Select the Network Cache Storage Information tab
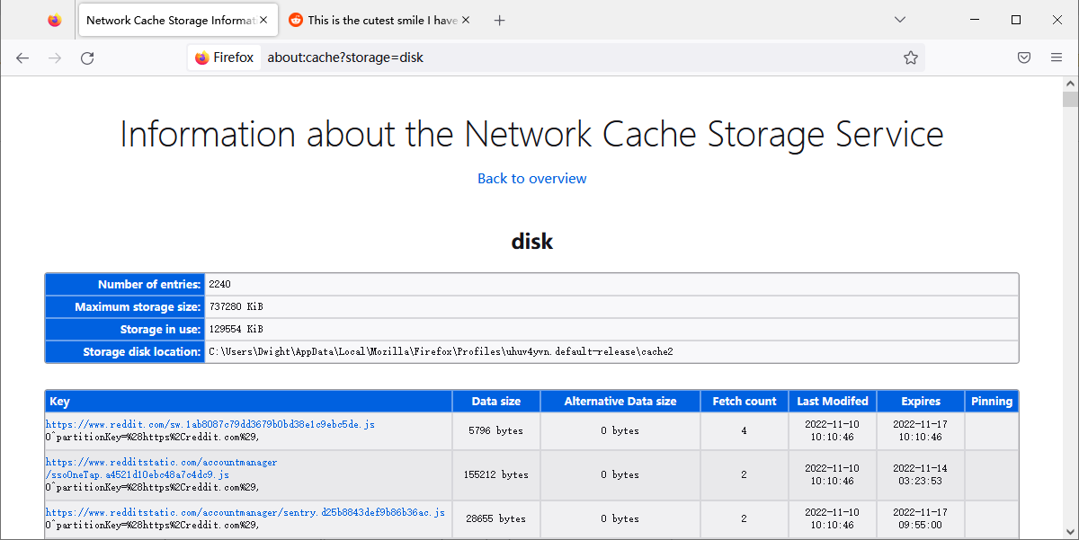Viewport: 1079px width, 540px height. tap(166, 20)
